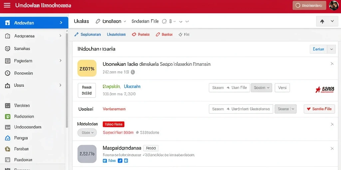Click the red star SEIND logo
The image size is (341, 170).
click(325, 89)
